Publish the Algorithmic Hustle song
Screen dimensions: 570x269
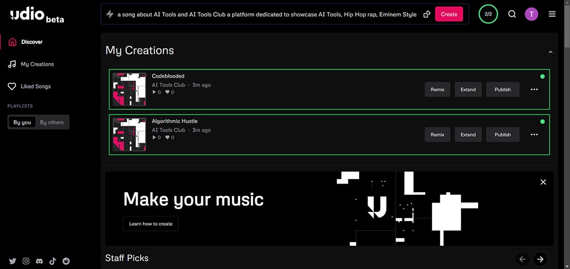click(x=503, y=134)
